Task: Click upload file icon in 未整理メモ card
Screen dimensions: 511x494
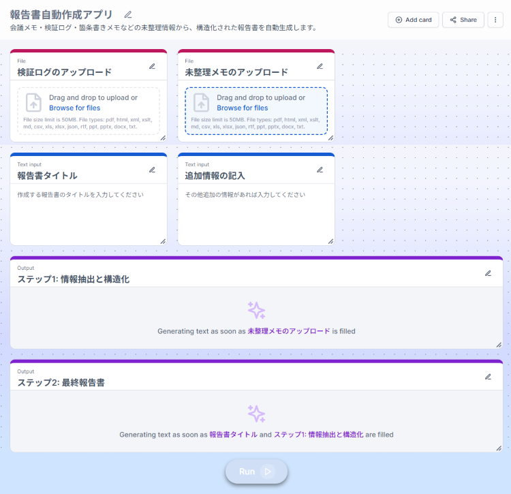Action: [x=201, y=102]
